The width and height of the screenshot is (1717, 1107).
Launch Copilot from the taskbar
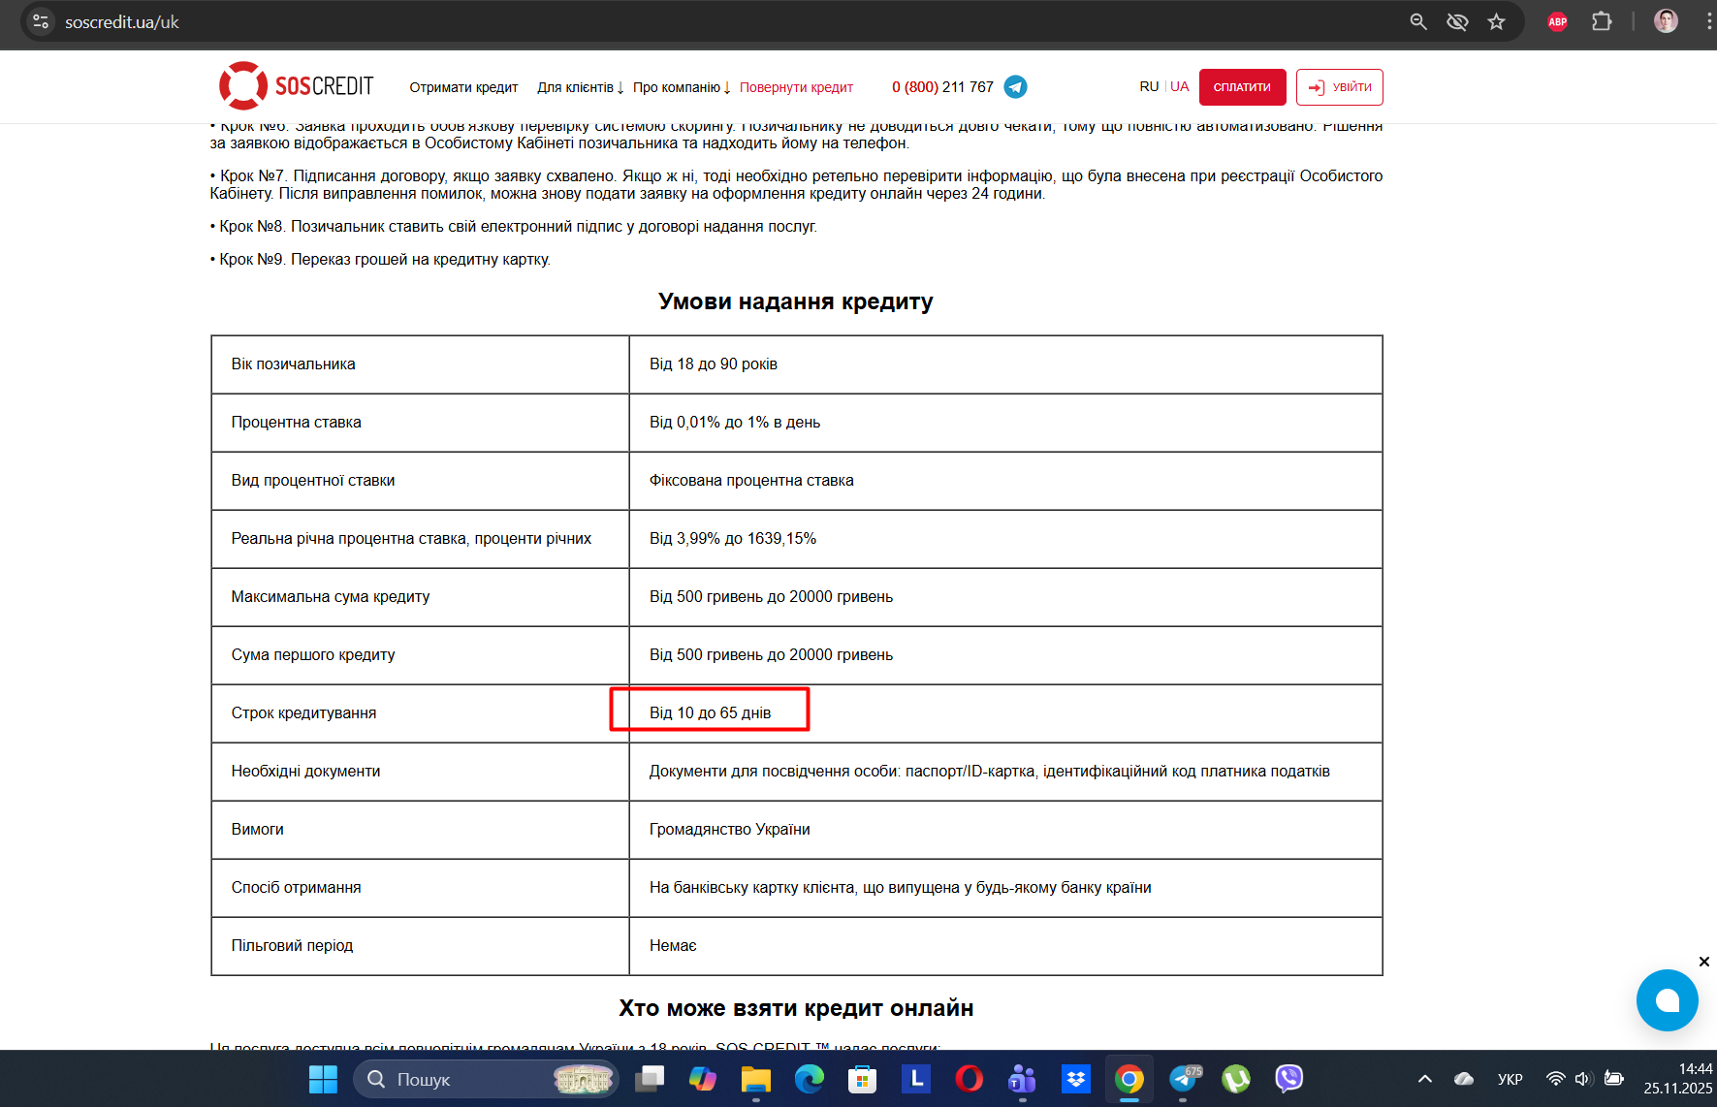(x=703, y=1079)
